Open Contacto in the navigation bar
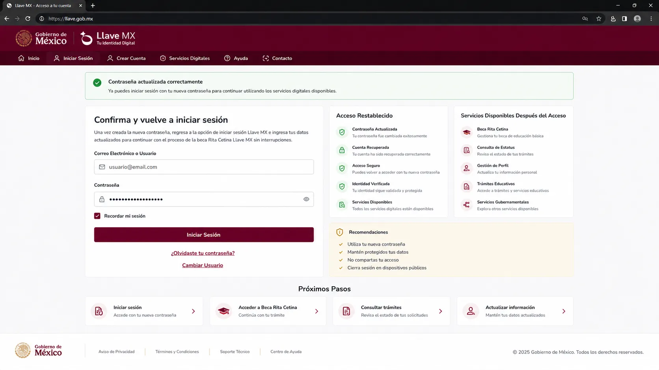Image resolution: width=659 pixels, height=370 pixels. (277, 58)
